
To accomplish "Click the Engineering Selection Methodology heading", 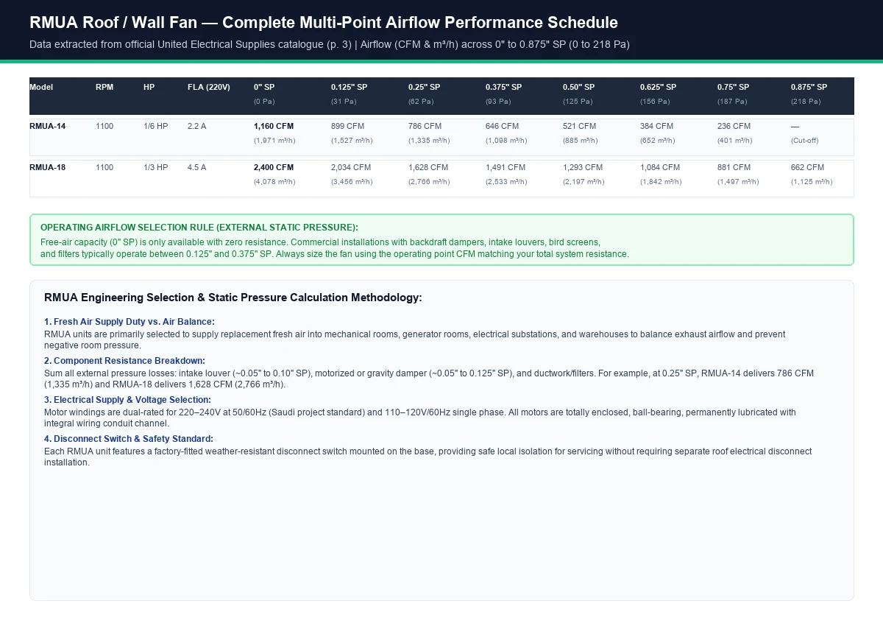I will pyautogui.click(x=233, y=298).
